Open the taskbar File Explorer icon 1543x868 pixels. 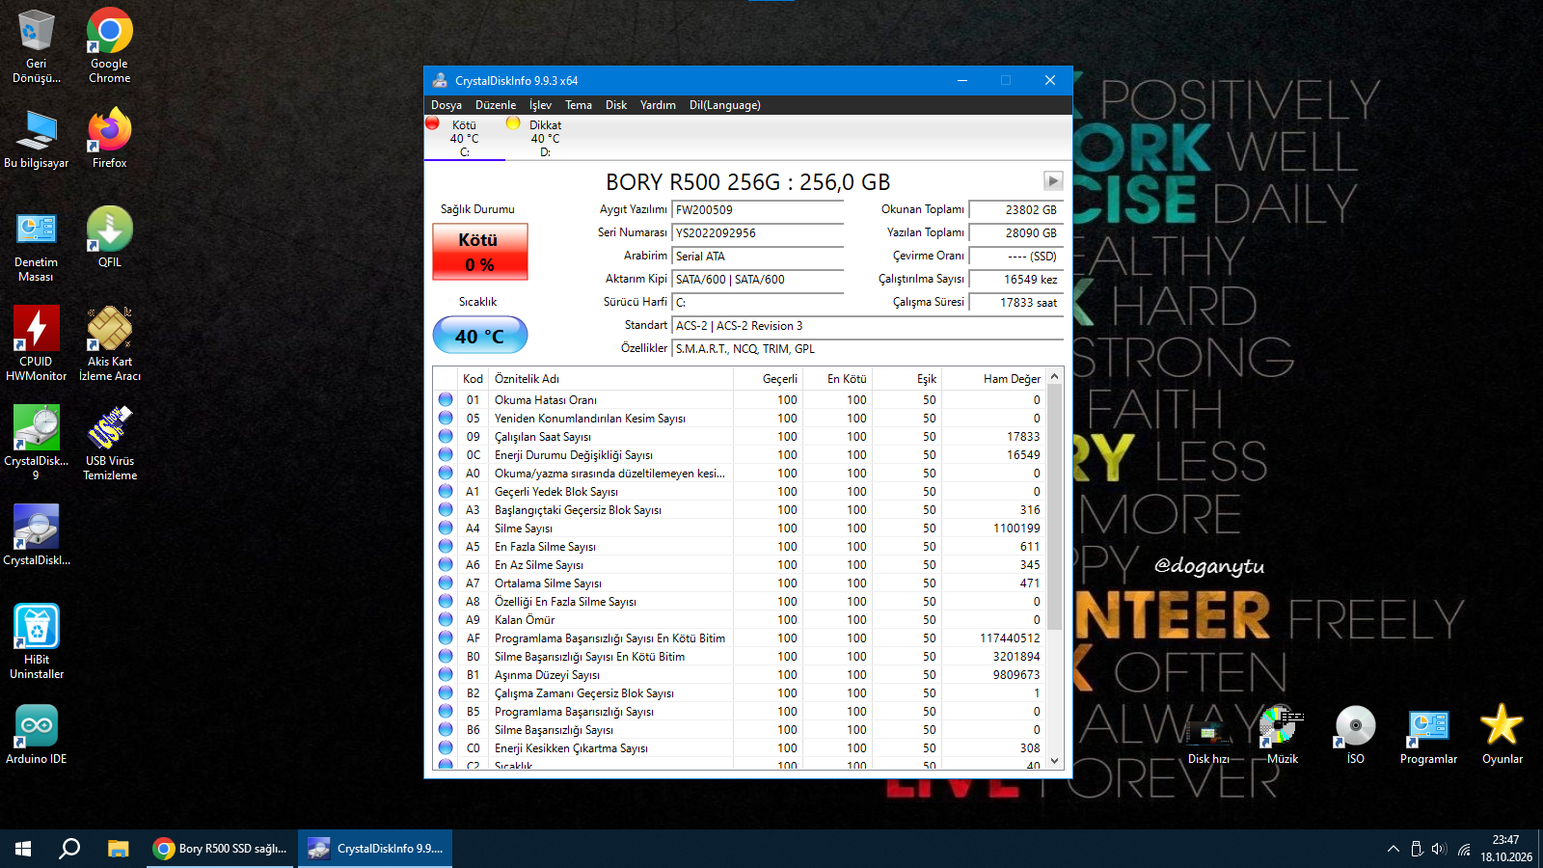click(118, 849)
